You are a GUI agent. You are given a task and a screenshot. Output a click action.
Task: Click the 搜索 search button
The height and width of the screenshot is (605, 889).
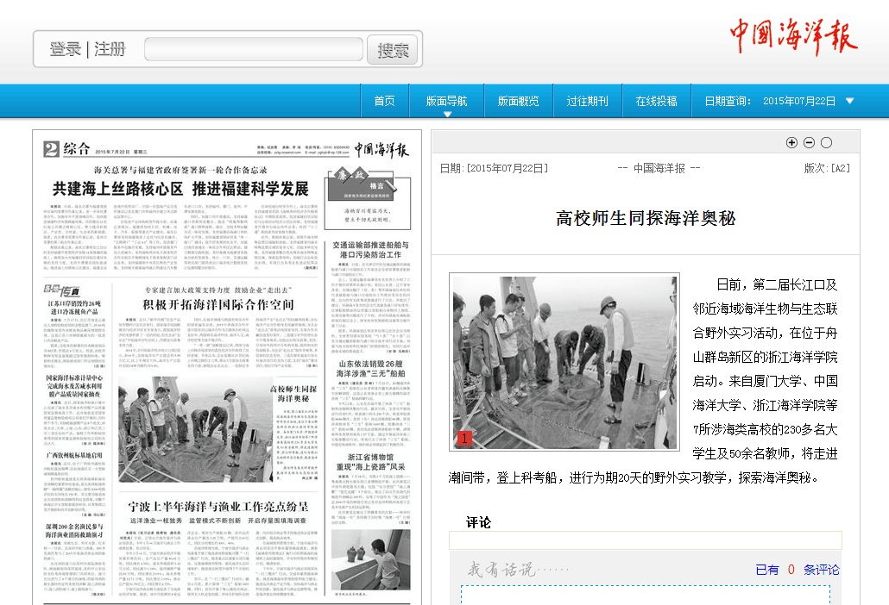click(393, 50)
